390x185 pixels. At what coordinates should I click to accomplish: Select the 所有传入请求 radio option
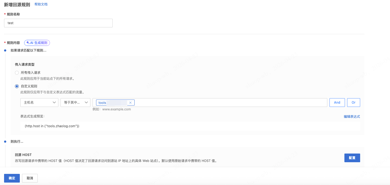(x=17, y=73)
